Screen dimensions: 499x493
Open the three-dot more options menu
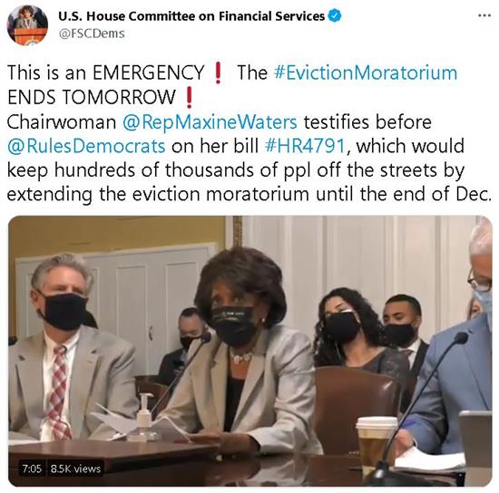click(x=484, y=15)
